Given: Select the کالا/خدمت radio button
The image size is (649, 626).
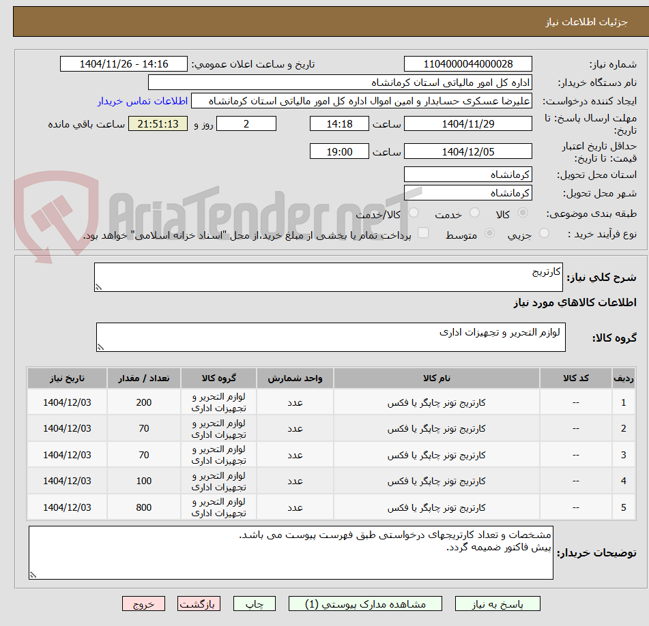Looking at the screenshot, I should tap(414, 213).
